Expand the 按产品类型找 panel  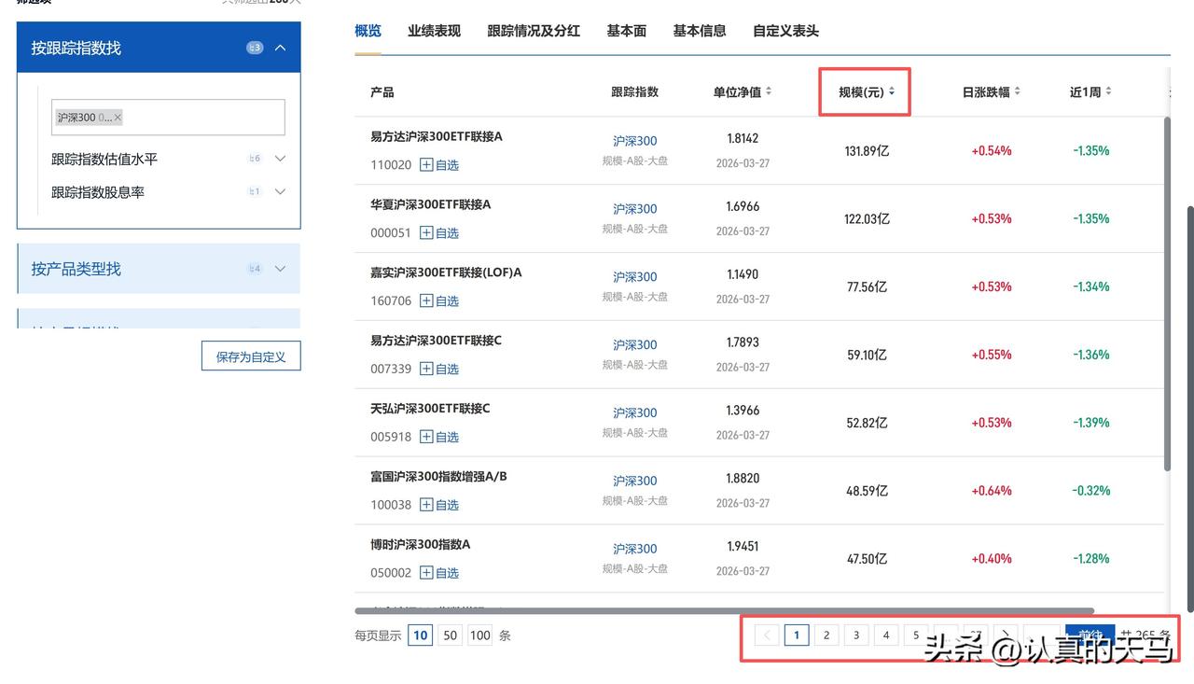(x=280, y=269)
